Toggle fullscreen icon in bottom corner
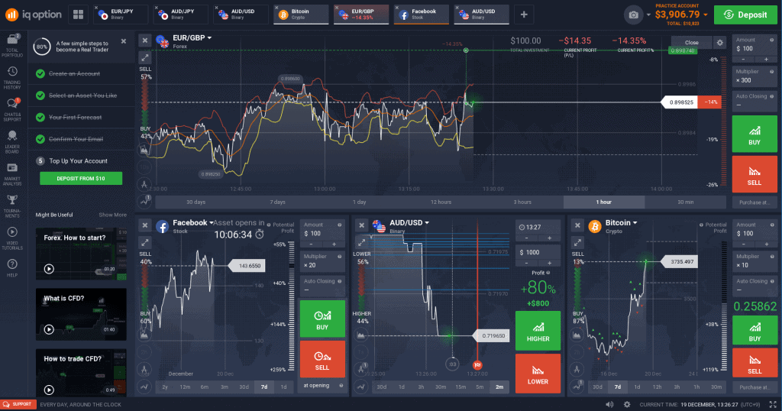Screen dimensions: 782x411 [773, 405]
